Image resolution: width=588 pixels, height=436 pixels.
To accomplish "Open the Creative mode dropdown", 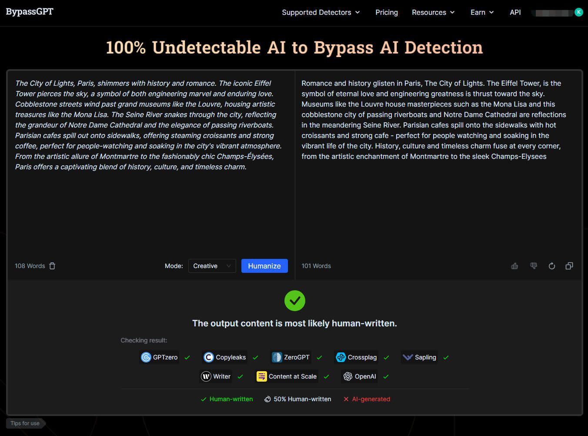I will click(x=212, y=266).
